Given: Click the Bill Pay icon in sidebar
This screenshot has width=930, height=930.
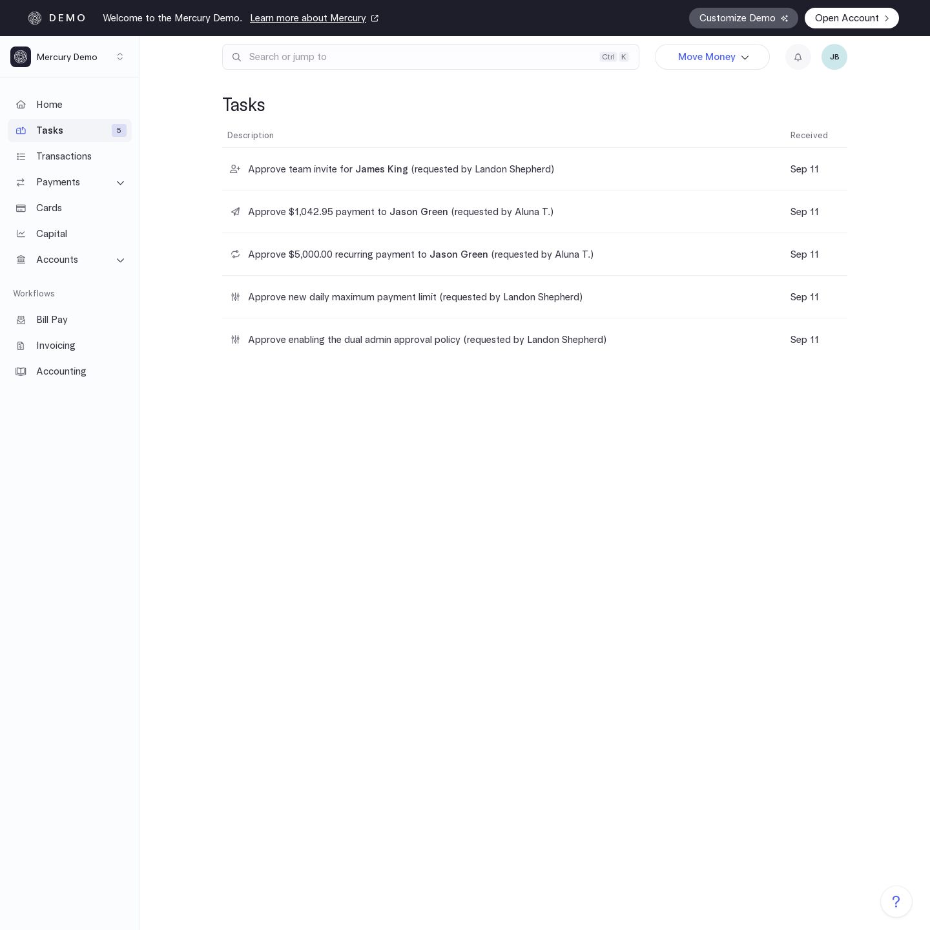Looking at the screenshot, I should click(x=21, y=320).
